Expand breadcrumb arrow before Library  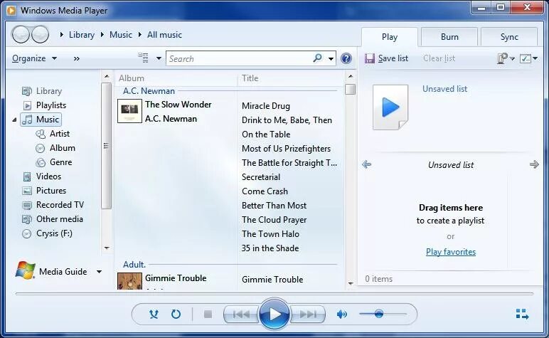(62, 35)
